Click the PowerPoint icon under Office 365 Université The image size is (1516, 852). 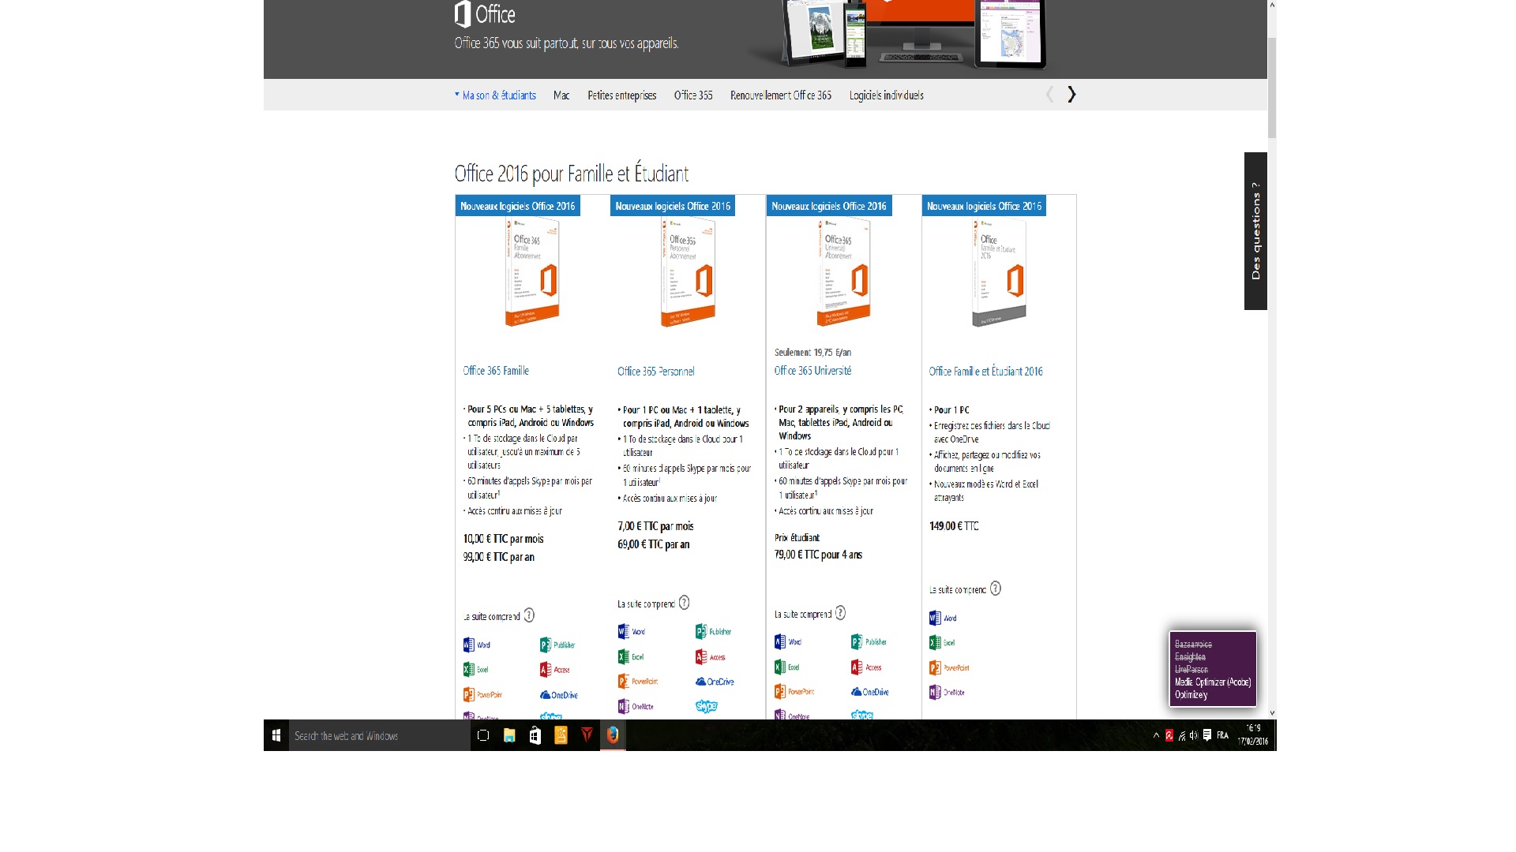tap(780, 692)
